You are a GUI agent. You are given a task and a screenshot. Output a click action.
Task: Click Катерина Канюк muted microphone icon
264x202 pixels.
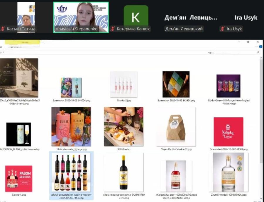(112, 29)
